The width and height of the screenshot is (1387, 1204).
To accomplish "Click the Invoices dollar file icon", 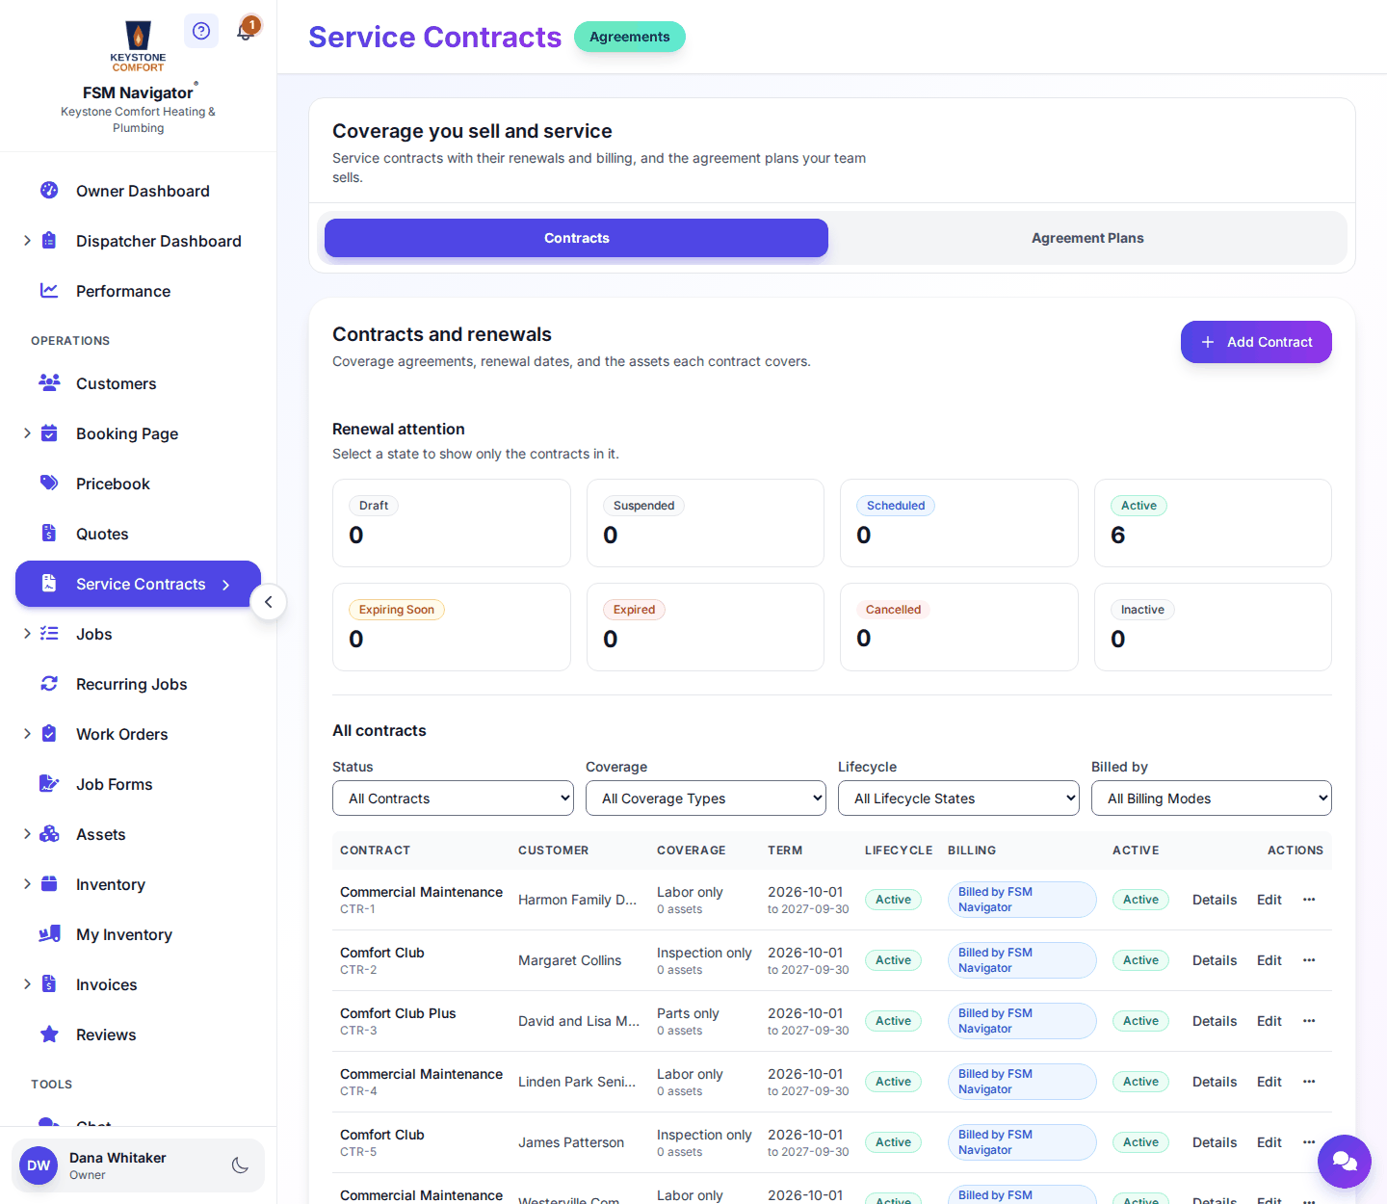I will pyautogui.click(x=49, y=984).
